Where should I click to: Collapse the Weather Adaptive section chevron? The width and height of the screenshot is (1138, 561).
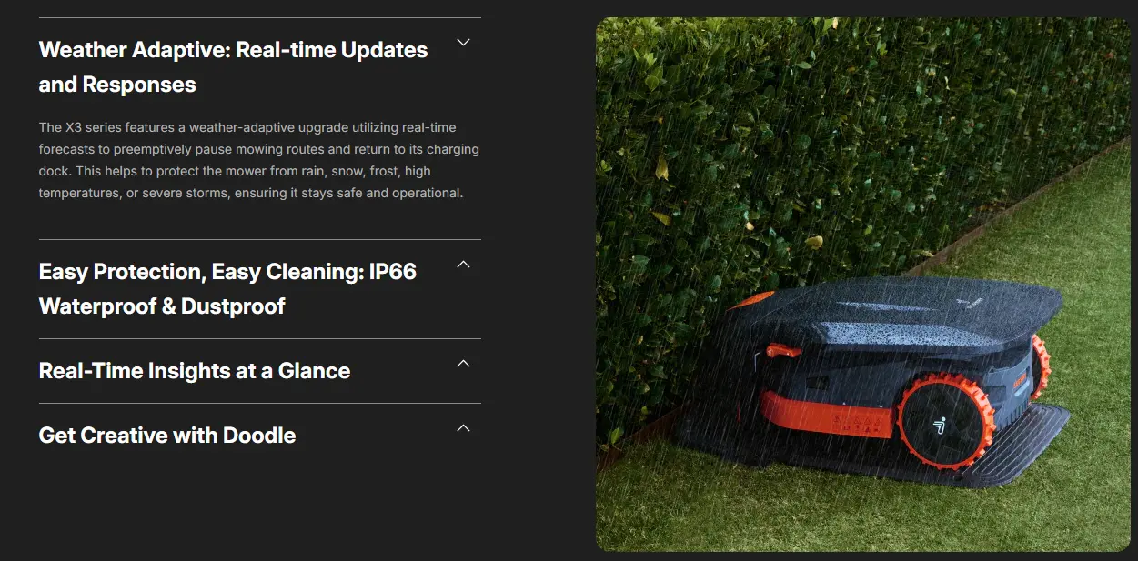click(x=463, y=42)
